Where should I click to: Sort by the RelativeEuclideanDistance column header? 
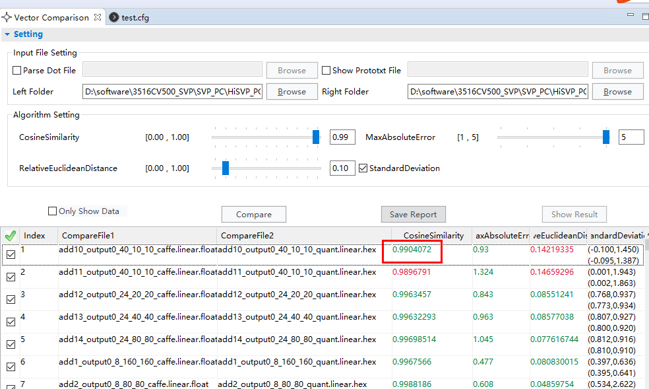click(x=559, y=236)
